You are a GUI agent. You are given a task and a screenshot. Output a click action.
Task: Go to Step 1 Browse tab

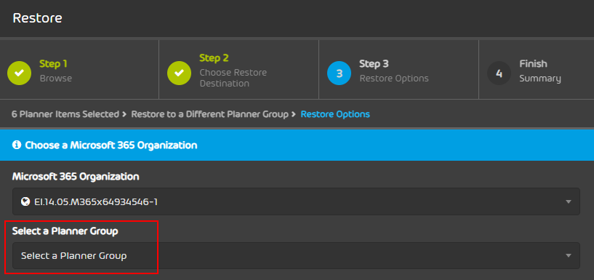pyautogui.click(x=79, y=70)
